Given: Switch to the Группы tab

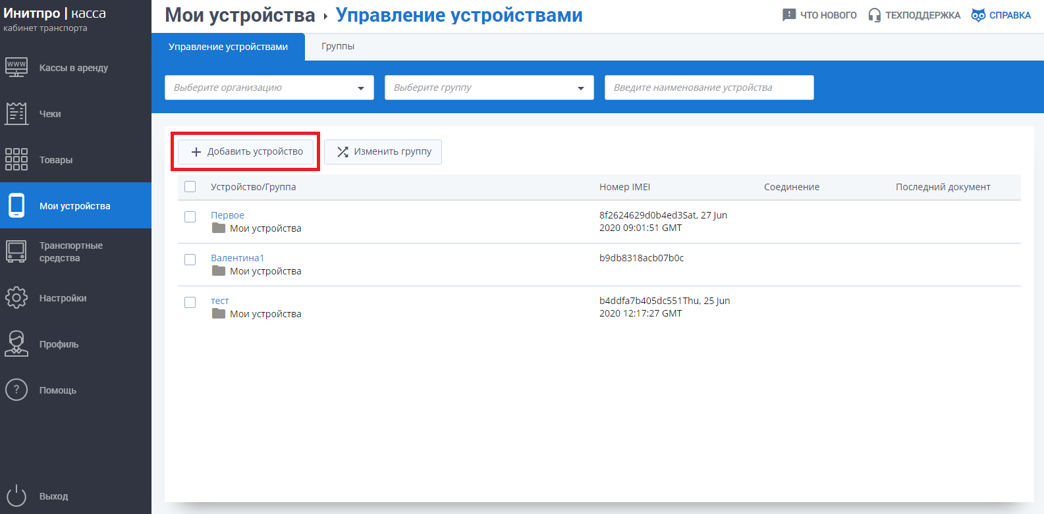Looking at the screenshot, I should pos(338,47).
